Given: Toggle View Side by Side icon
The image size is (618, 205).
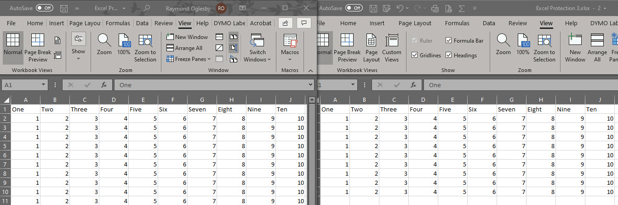Looking at the screenshot, I should 234,37.
